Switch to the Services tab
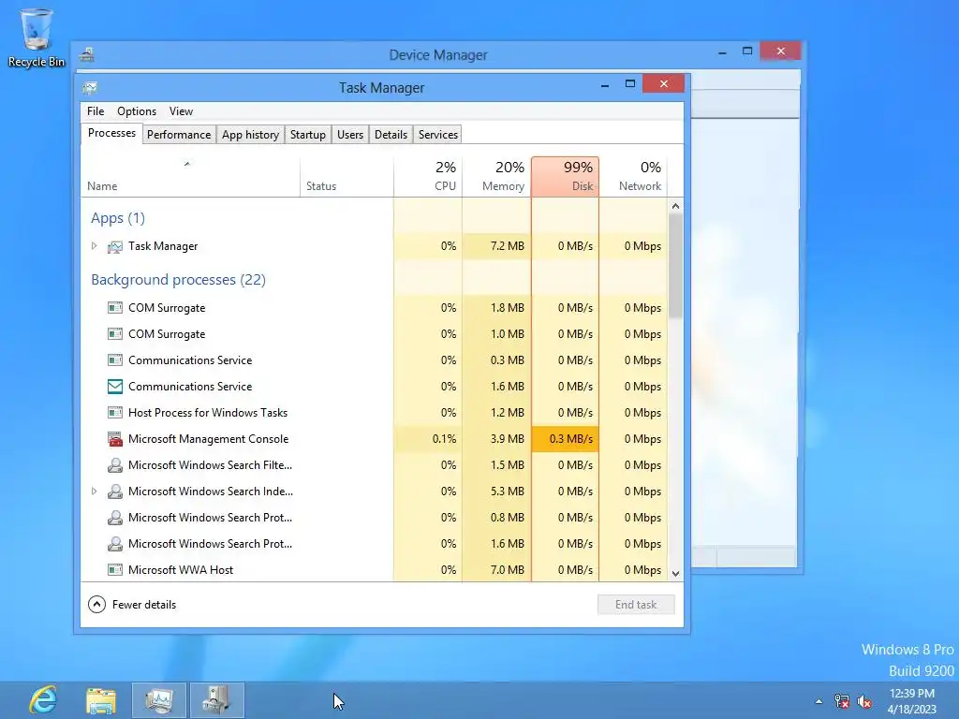 click(438, 135)
